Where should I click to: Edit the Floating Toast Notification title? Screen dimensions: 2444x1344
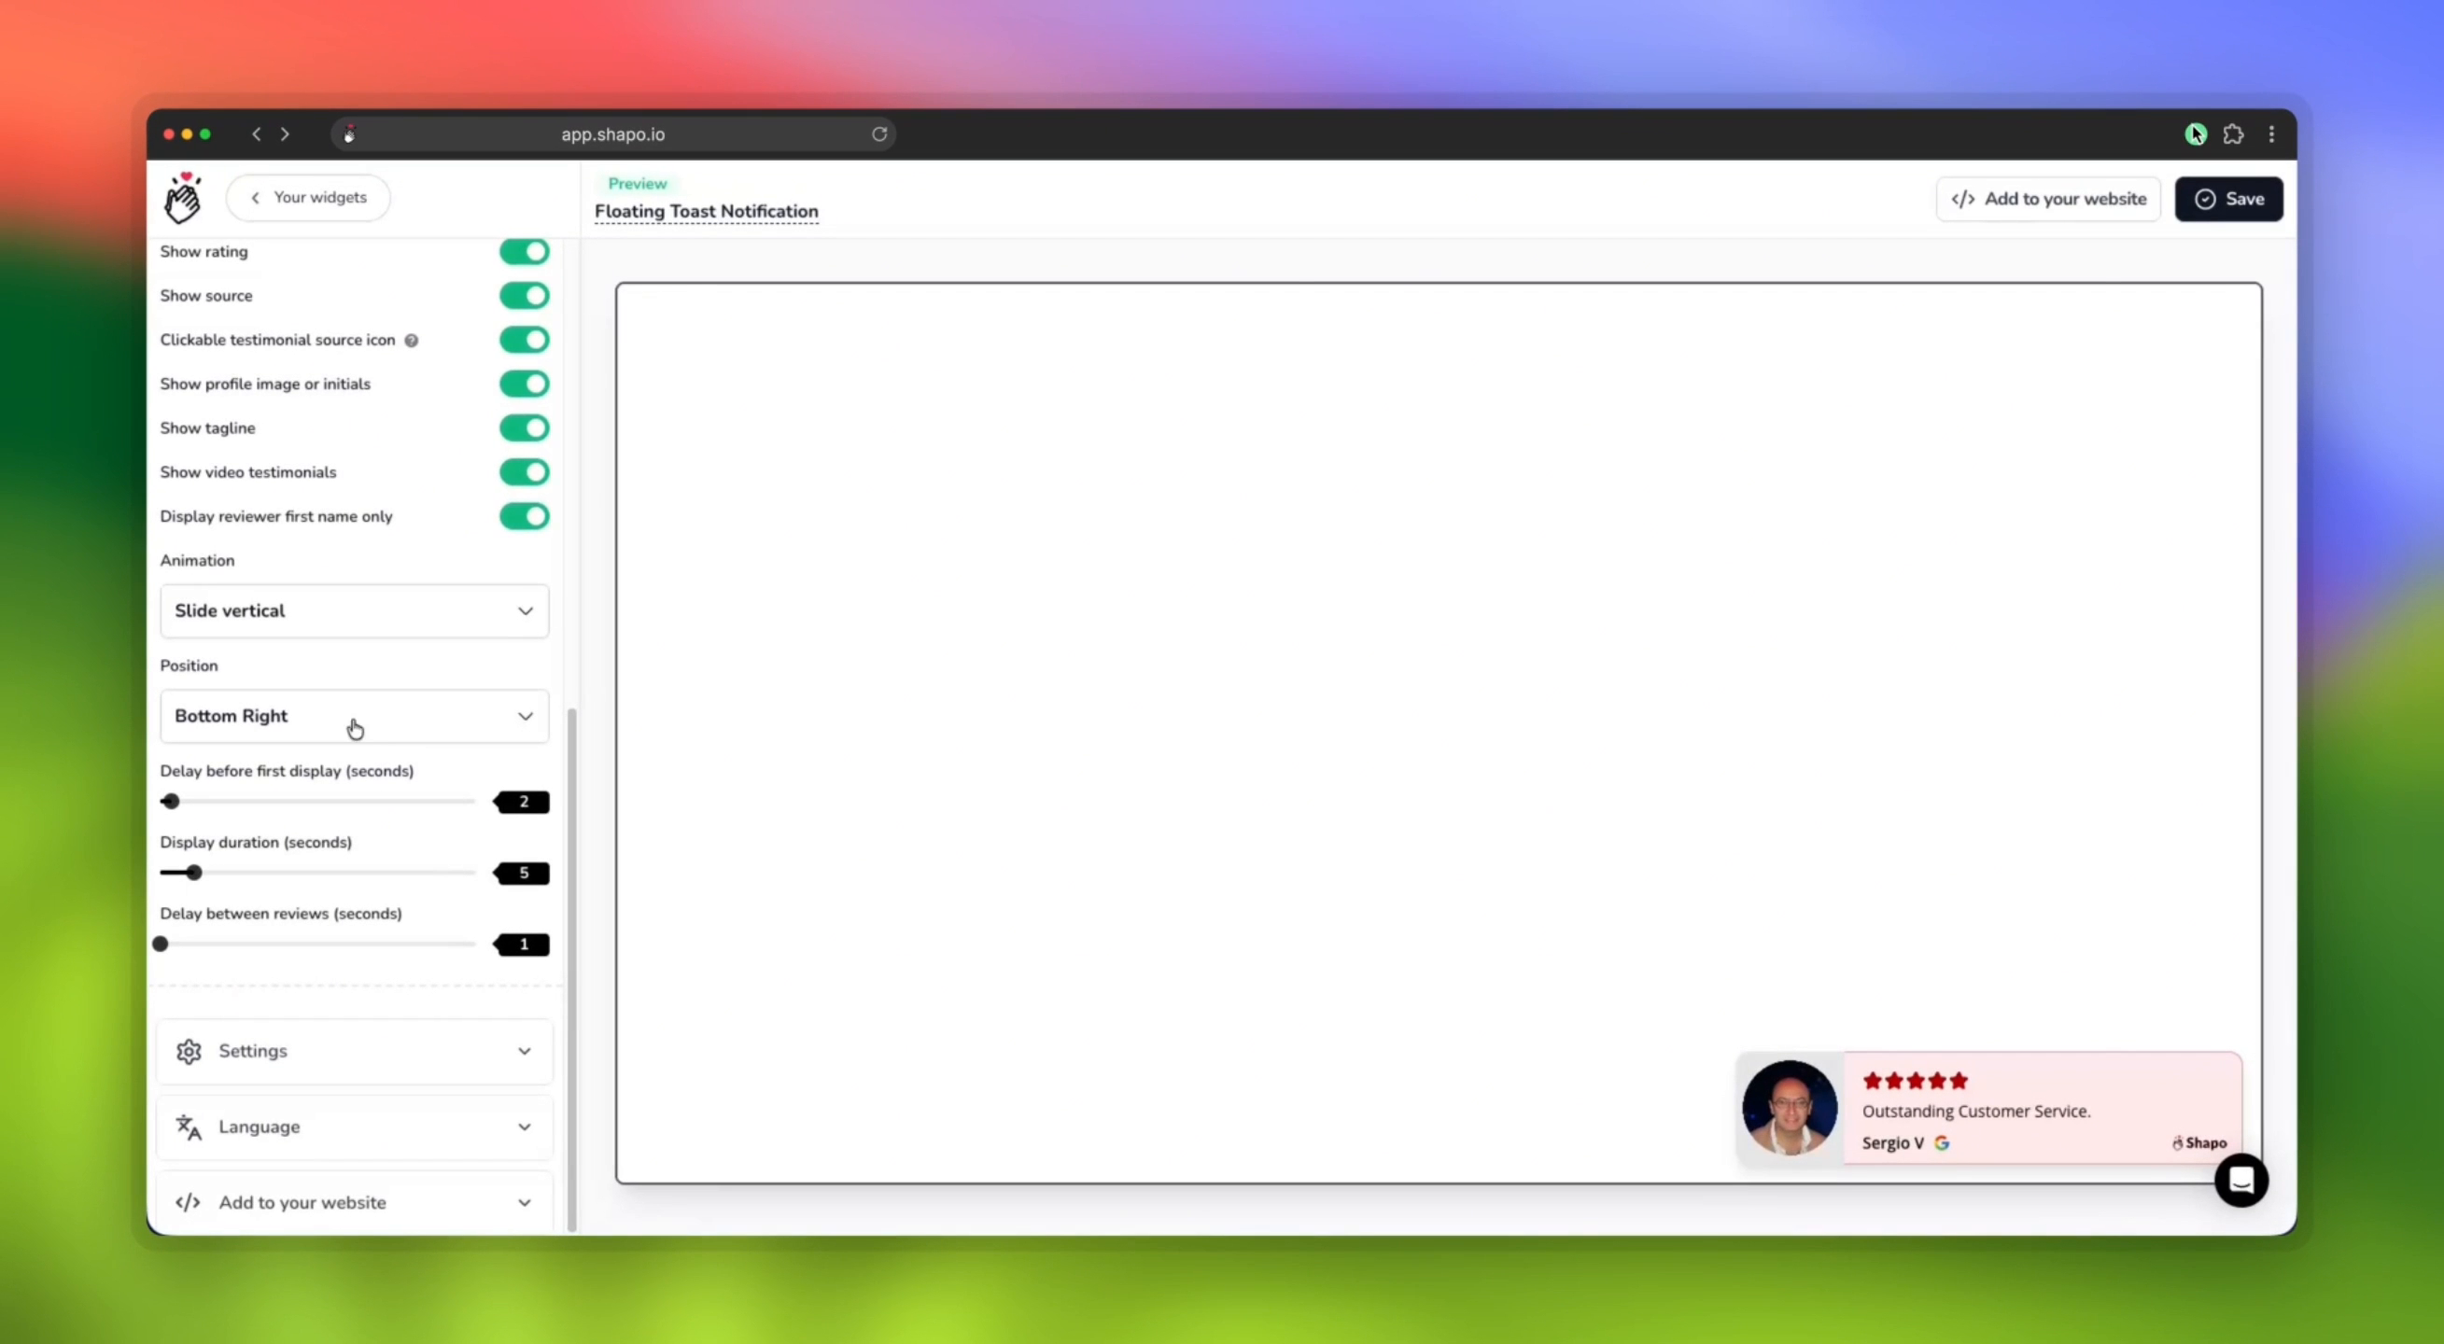706,212
